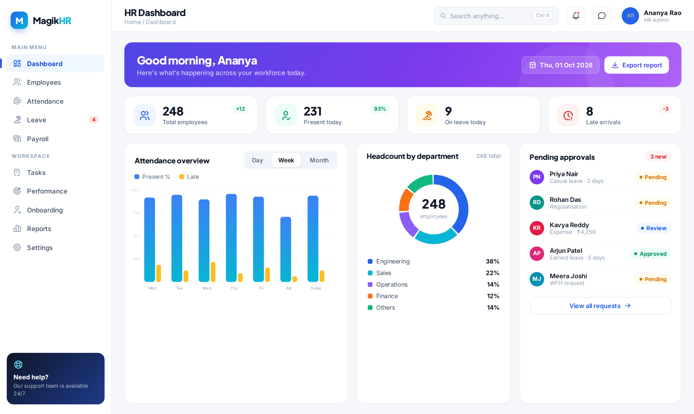Go to Onboarding
This screenshot has width=694, height=414.
point(56,210)
